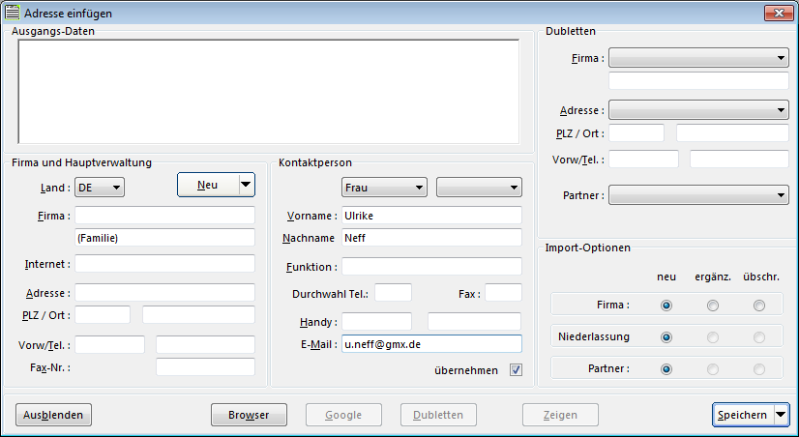
Task: Select the 'neu' radio for Firma
Action: [x=666, y=306]
